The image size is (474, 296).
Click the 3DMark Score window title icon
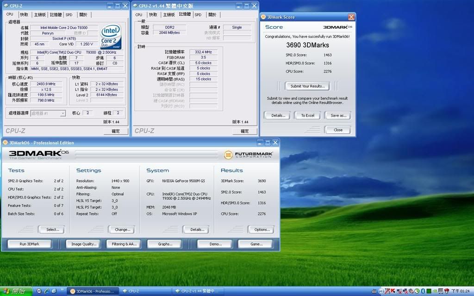pos(263,17)
